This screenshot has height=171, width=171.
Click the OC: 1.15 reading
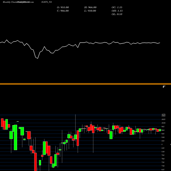pyautogui.click(x=117, y=8)
